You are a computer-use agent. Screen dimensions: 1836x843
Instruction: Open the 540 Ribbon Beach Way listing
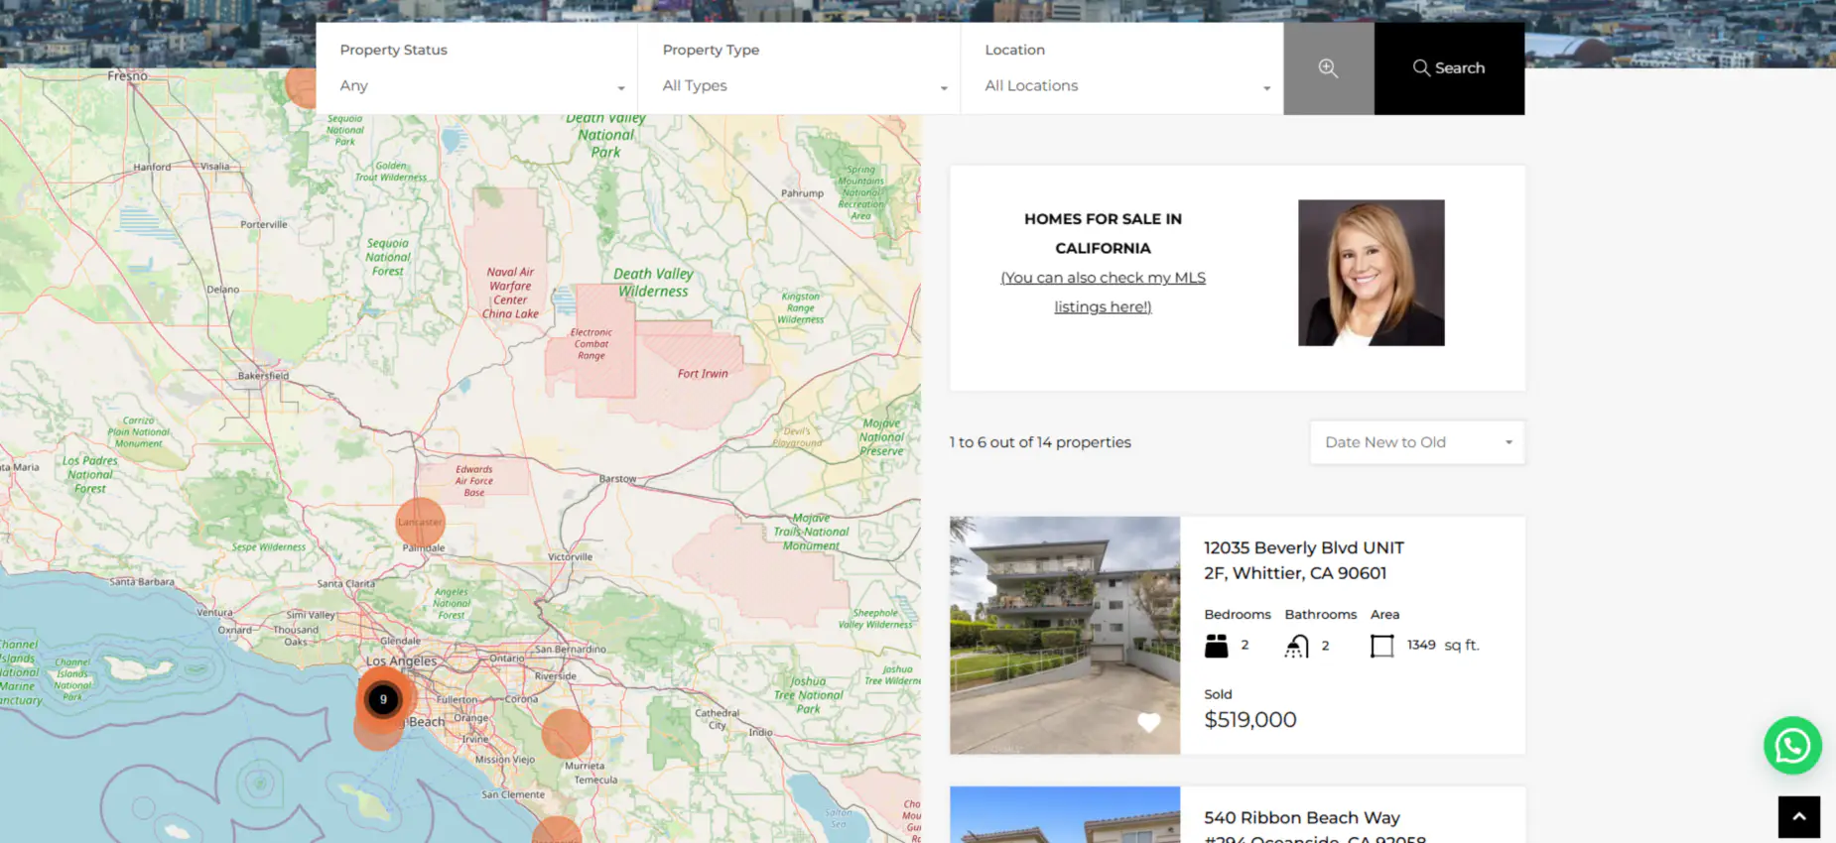pyautogui.click(x=1314, y=828)
